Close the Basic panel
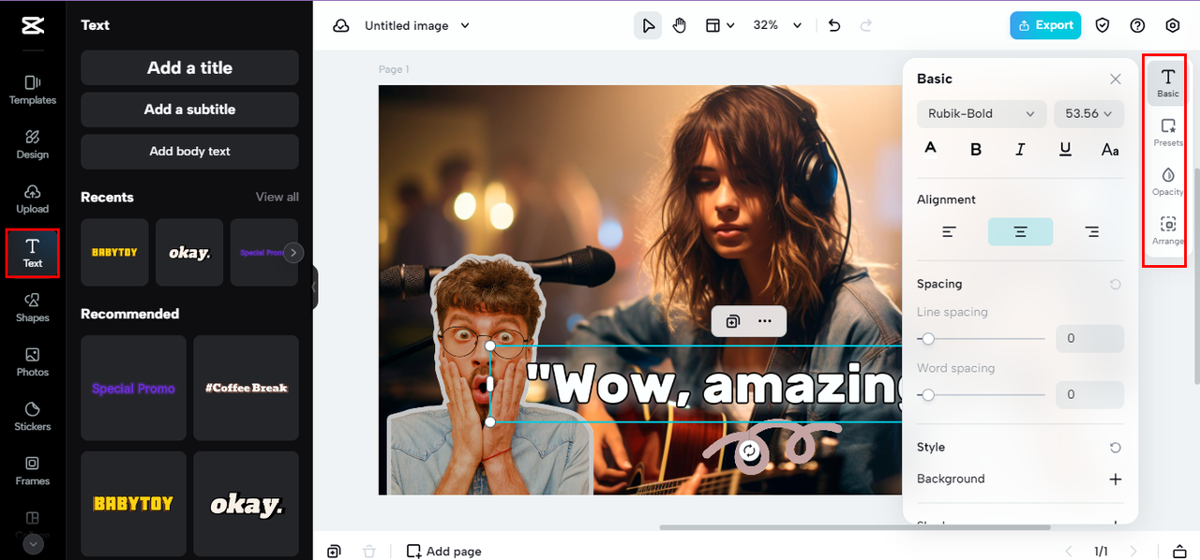The image size is (1200, 560). pyautogui.click(x=1116, y=79)
